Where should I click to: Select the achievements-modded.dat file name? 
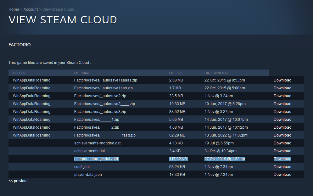coord(98,143)
